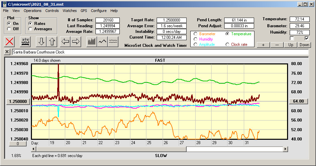Click the Average Error value field
The width and height of the screenshot is (316, 166).
(x=172, y=26)
